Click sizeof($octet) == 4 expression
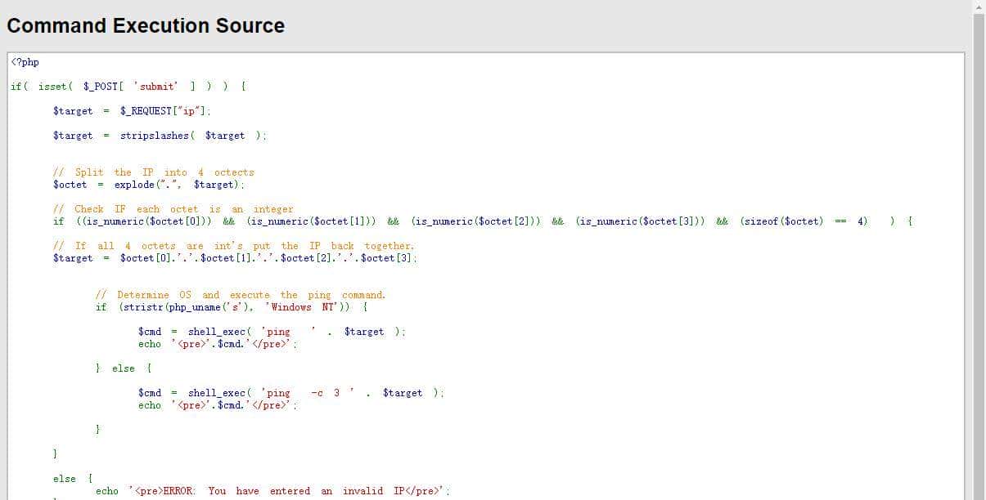 (x=804, y=221)
